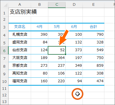Viewport: 115px width, 105px height.
Task: Click cell with value 364
Action: pyautogui.click(x=57, y=58)
